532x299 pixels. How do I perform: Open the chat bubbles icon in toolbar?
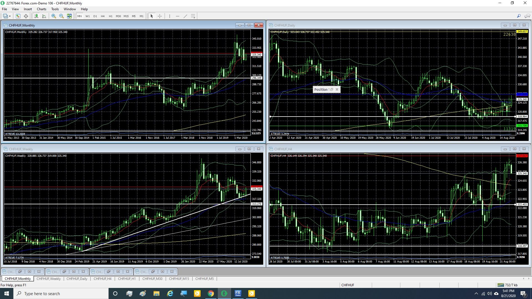527,16
